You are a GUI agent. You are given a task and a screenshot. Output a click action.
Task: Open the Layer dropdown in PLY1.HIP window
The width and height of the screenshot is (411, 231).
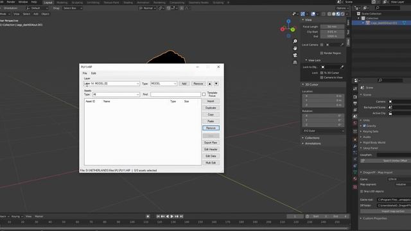(111, 83)
